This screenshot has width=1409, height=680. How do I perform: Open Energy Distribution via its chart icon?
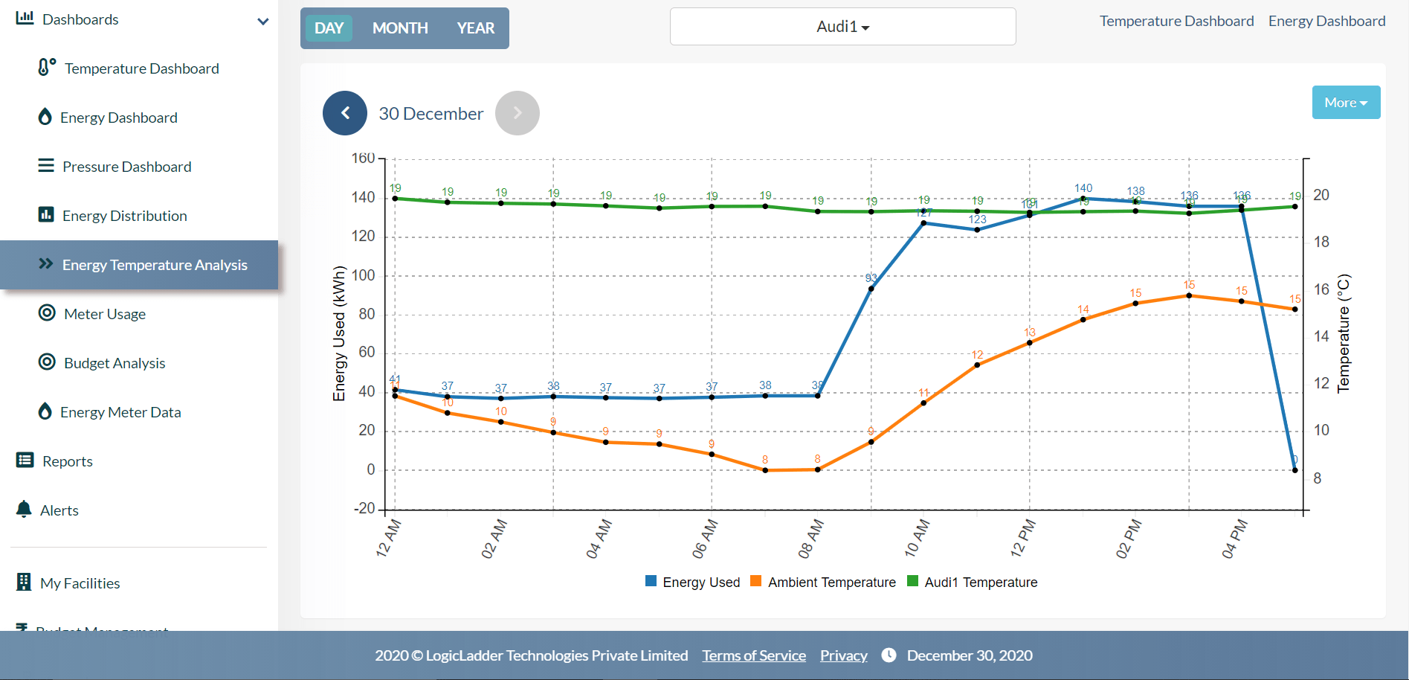tap(46, 215)
